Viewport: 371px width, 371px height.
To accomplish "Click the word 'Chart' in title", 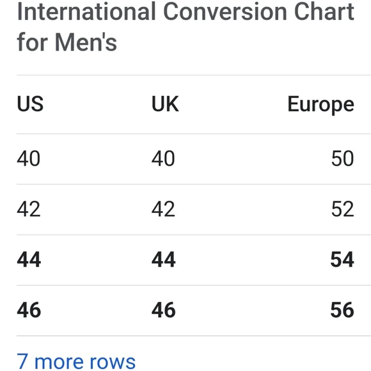I will pyautogui.click(x=324, y=12).
